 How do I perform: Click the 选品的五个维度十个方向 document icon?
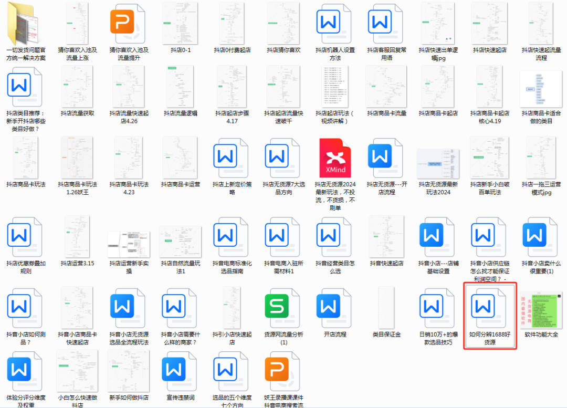point(230,371)
